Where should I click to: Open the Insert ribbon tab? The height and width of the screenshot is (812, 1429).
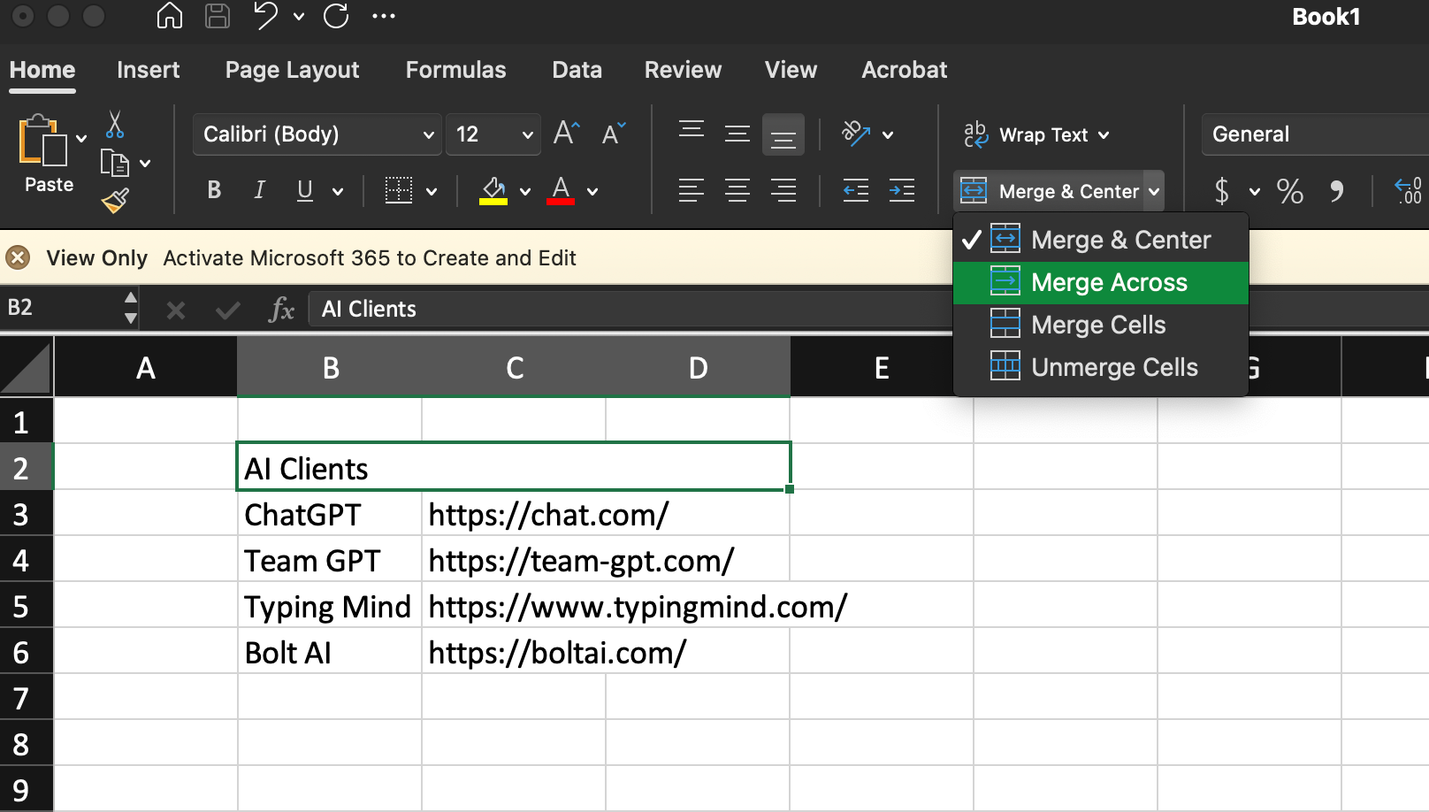tap(148, 70)
